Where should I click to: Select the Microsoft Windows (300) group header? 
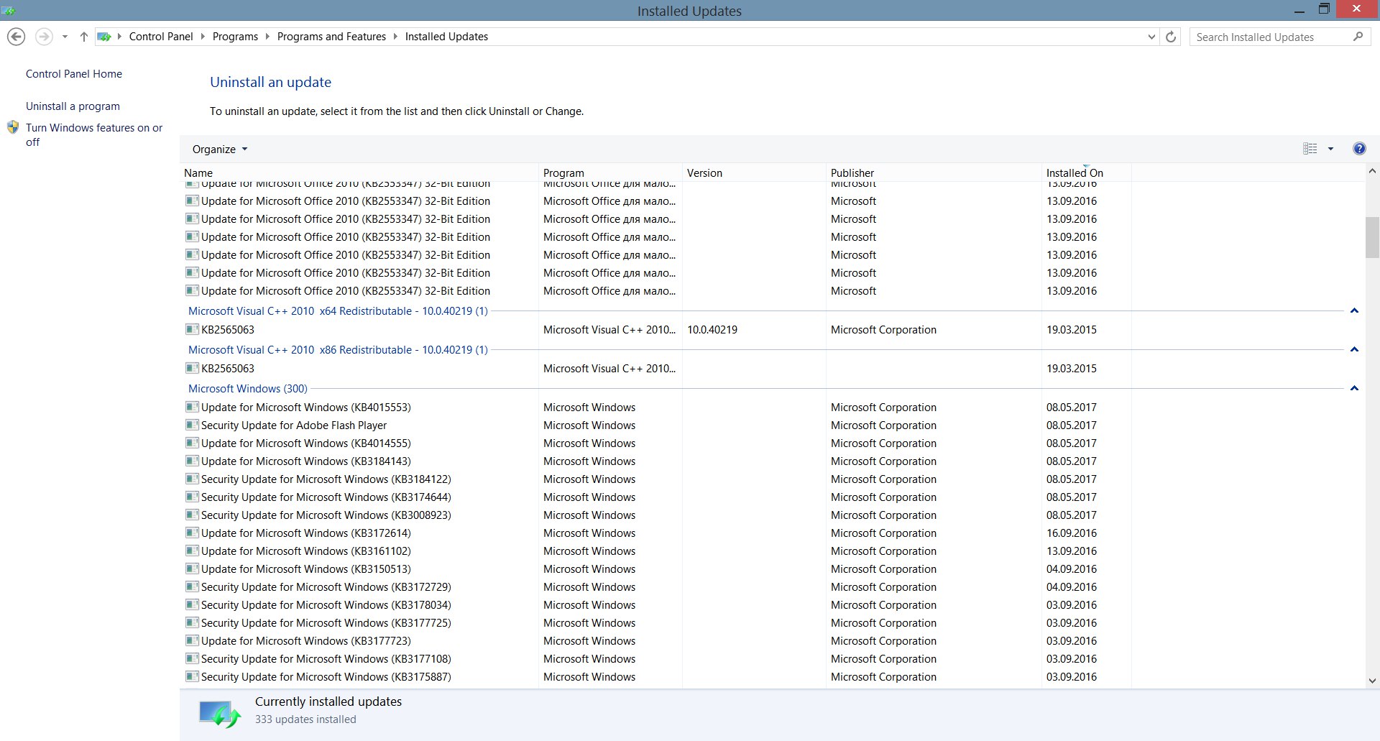[248, 389]
